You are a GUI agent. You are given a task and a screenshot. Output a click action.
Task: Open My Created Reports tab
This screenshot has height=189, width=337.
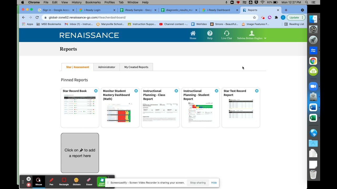click(136, 67)
